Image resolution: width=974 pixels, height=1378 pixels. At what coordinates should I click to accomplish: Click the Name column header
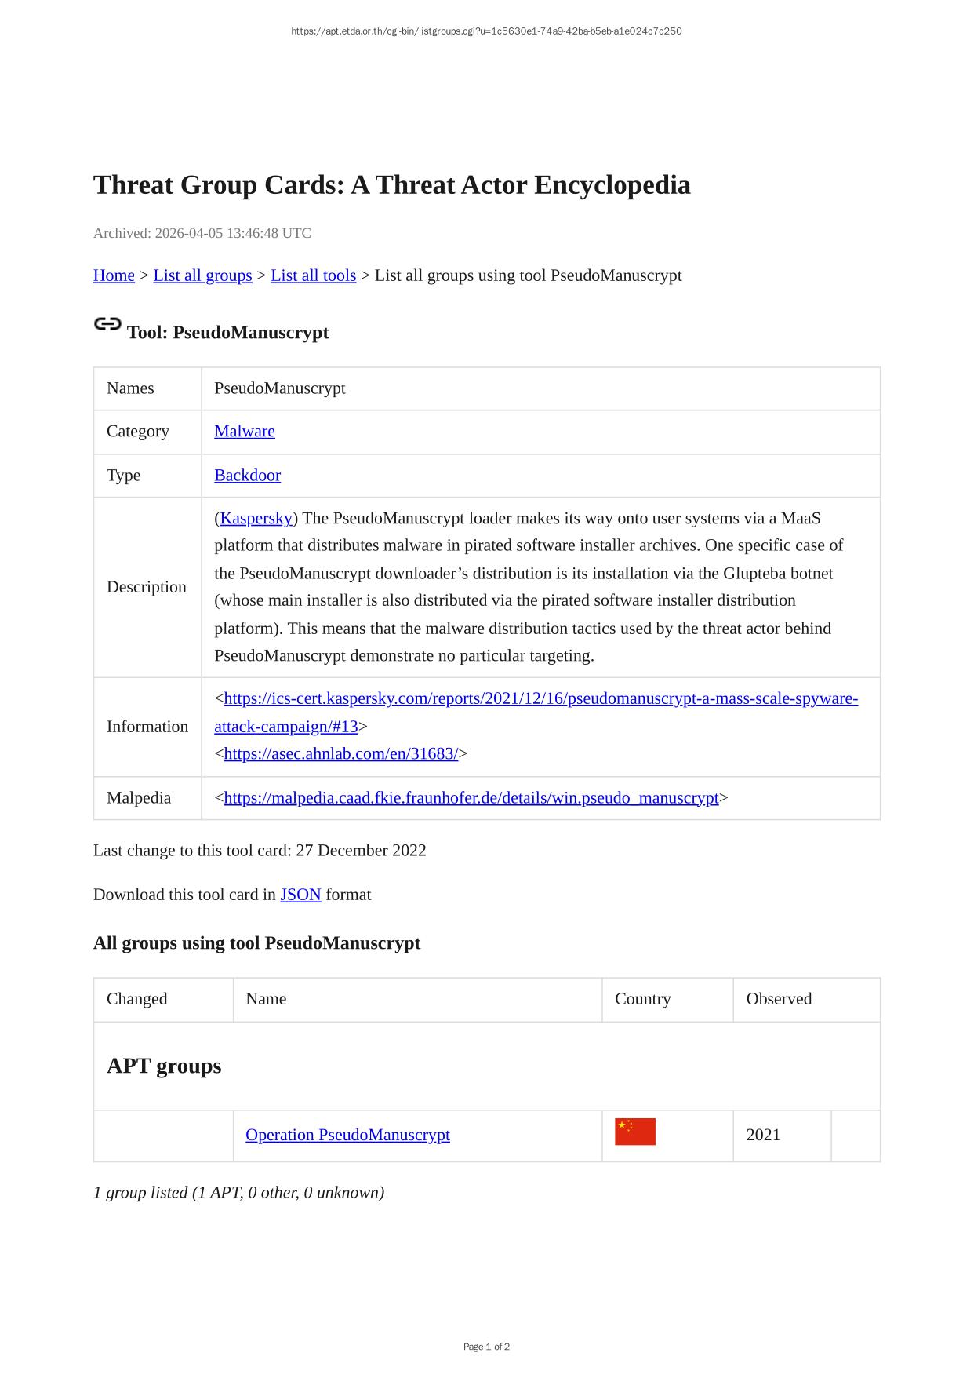(266, 999)
